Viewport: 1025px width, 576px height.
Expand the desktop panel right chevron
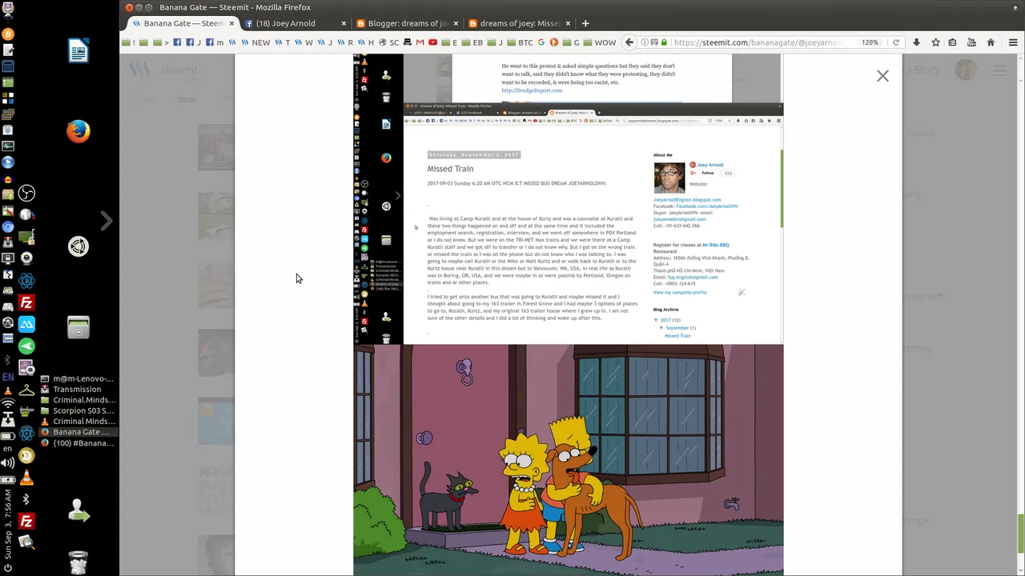coord(107,221)
